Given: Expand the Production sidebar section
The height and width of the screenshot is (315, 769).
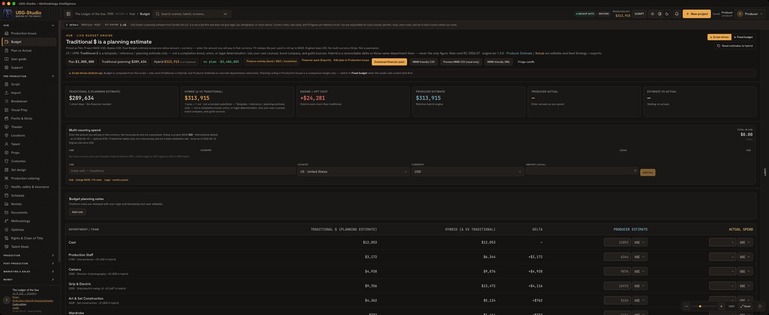Looking at the screenshot, I should (x=29, y=255).
